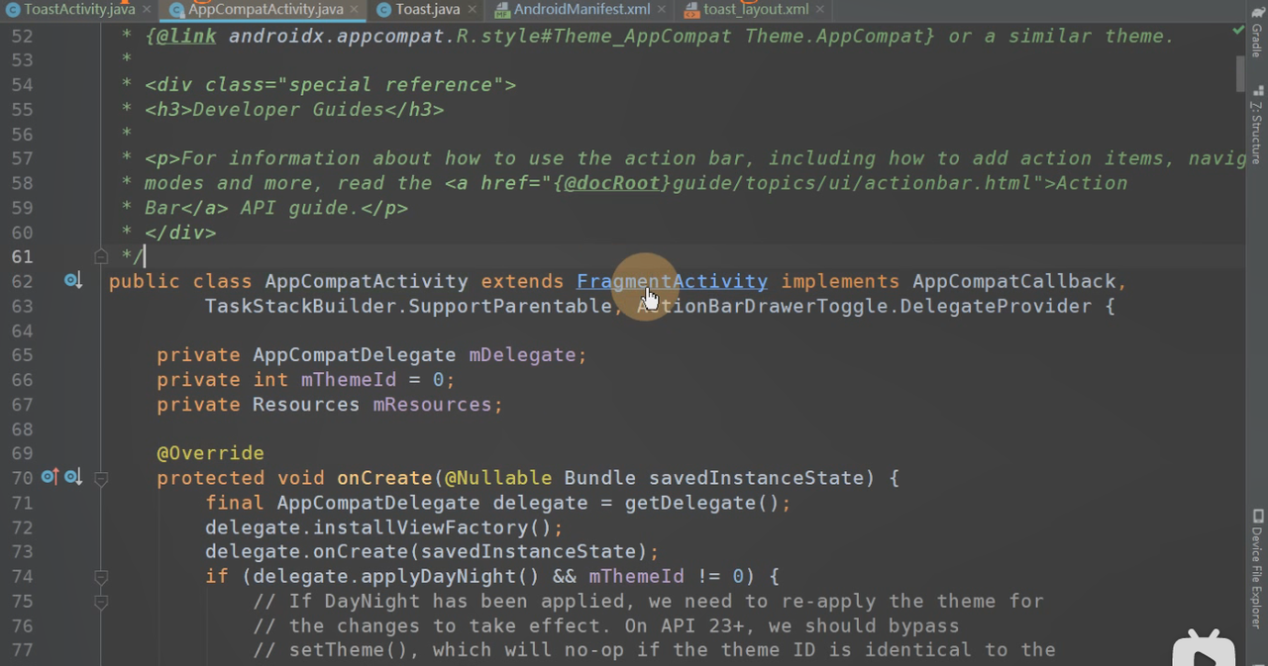
Task: Click the AppCompatActivity class name on line 62
Action: [x=367, y=281]
